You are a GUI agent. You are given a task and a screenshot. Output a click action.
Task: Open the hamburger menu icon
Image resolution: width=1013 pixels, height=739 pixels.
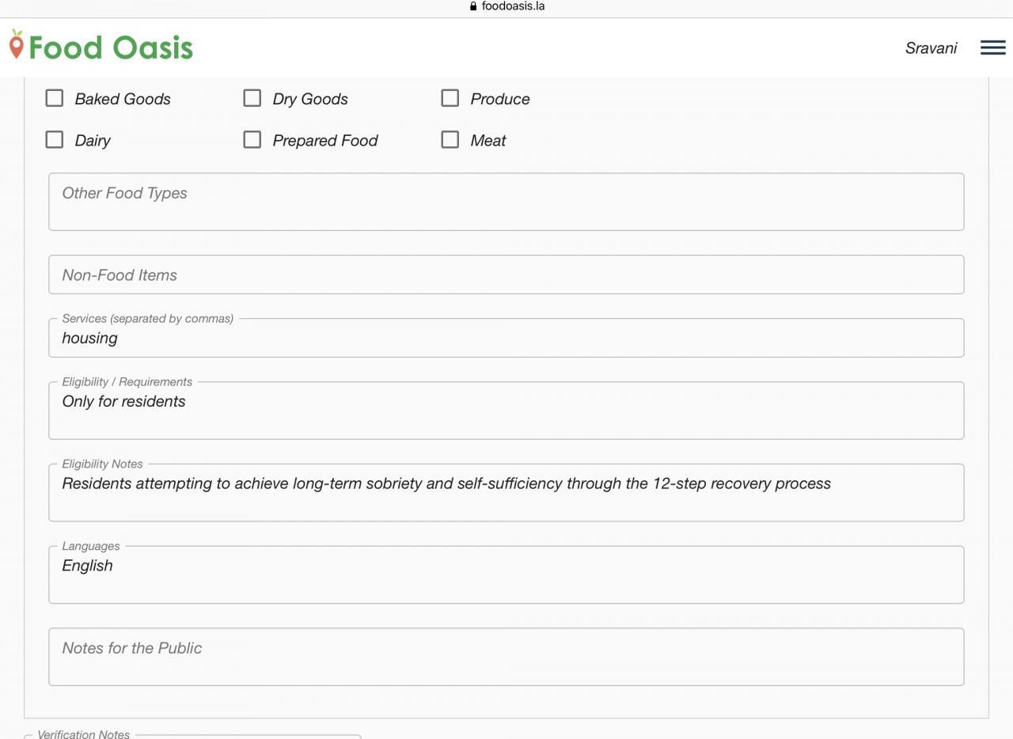point(992,47)
